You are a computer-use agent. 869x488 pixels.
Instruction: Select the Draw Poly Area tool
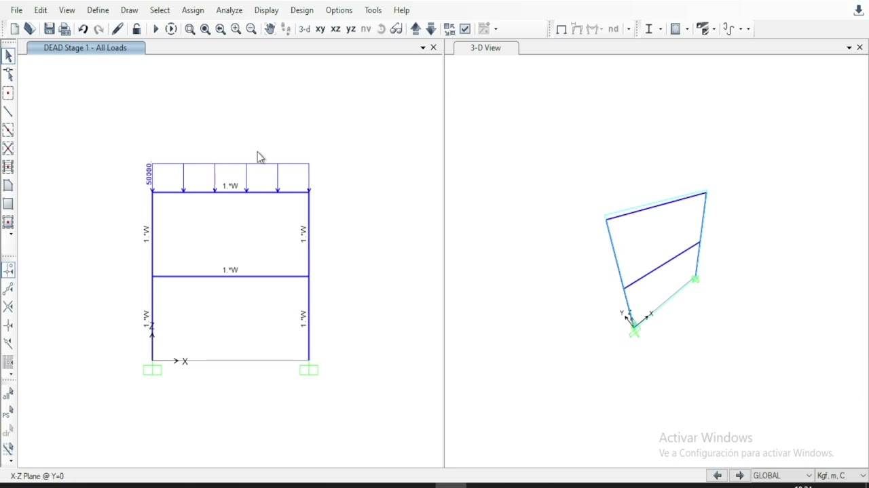tap(8, 185)
